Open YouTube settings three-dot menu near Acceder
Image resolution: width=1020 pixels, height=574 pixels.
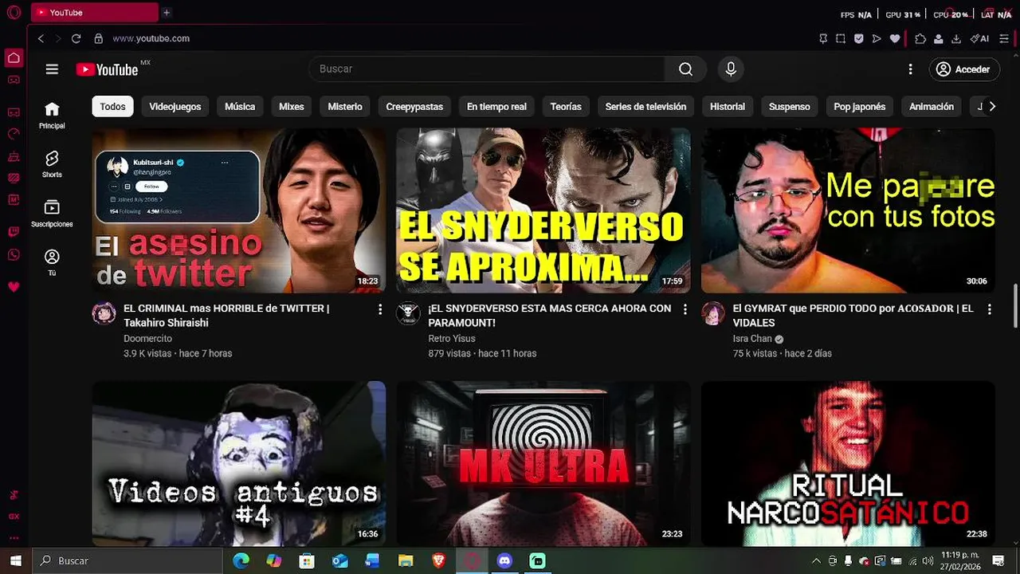(910, 69)
